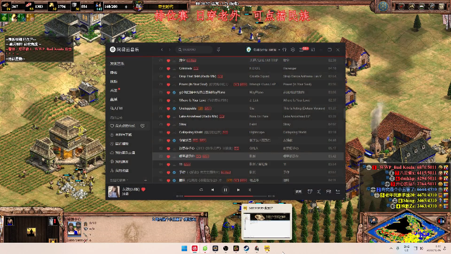The image size is (451, 254).
Task: Open the skin theme T-shirt icon
Action: pyautogui.click(x=285, y=50)
